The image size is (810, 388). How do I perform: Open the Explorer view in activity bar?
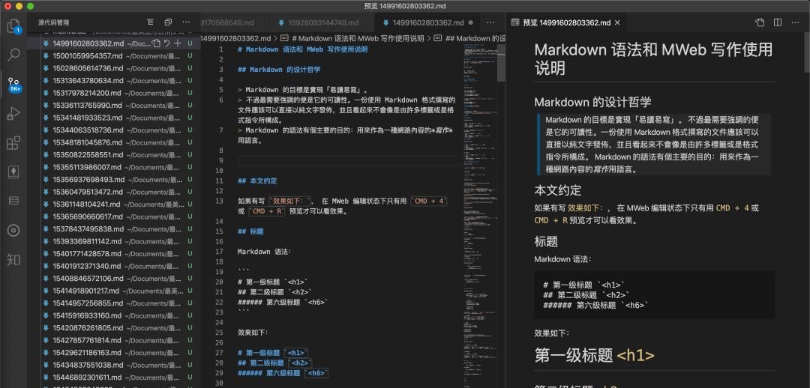point(13,26)
